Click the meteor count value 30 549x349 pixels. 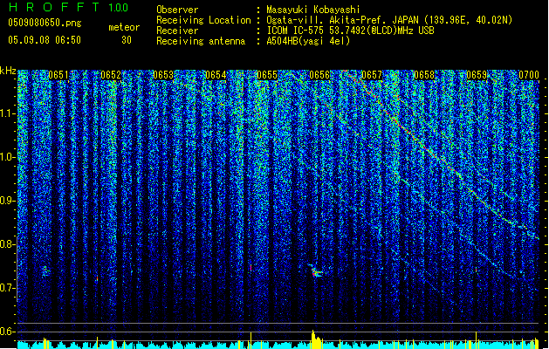pyautogui.click(x=127, y=40)
